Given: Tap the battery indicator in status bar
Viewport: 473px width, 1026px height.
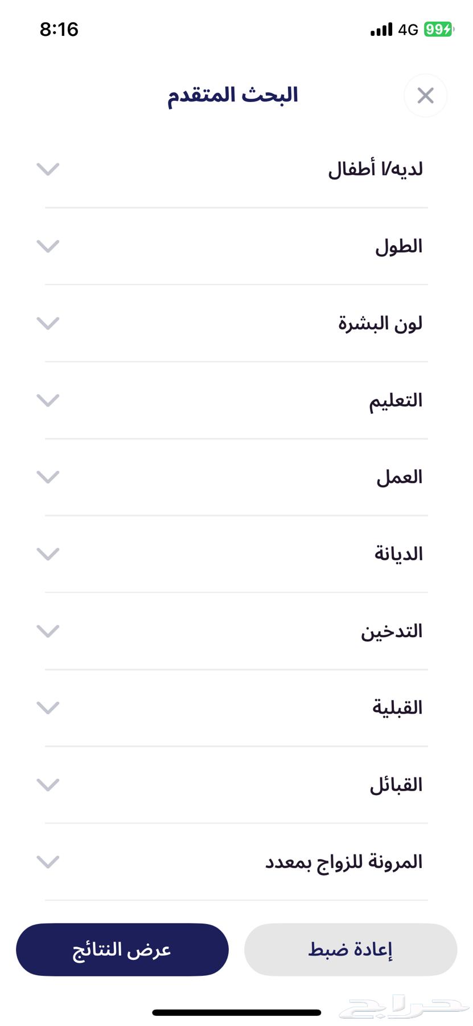Looking at the screenshot, I should point(438,29).
